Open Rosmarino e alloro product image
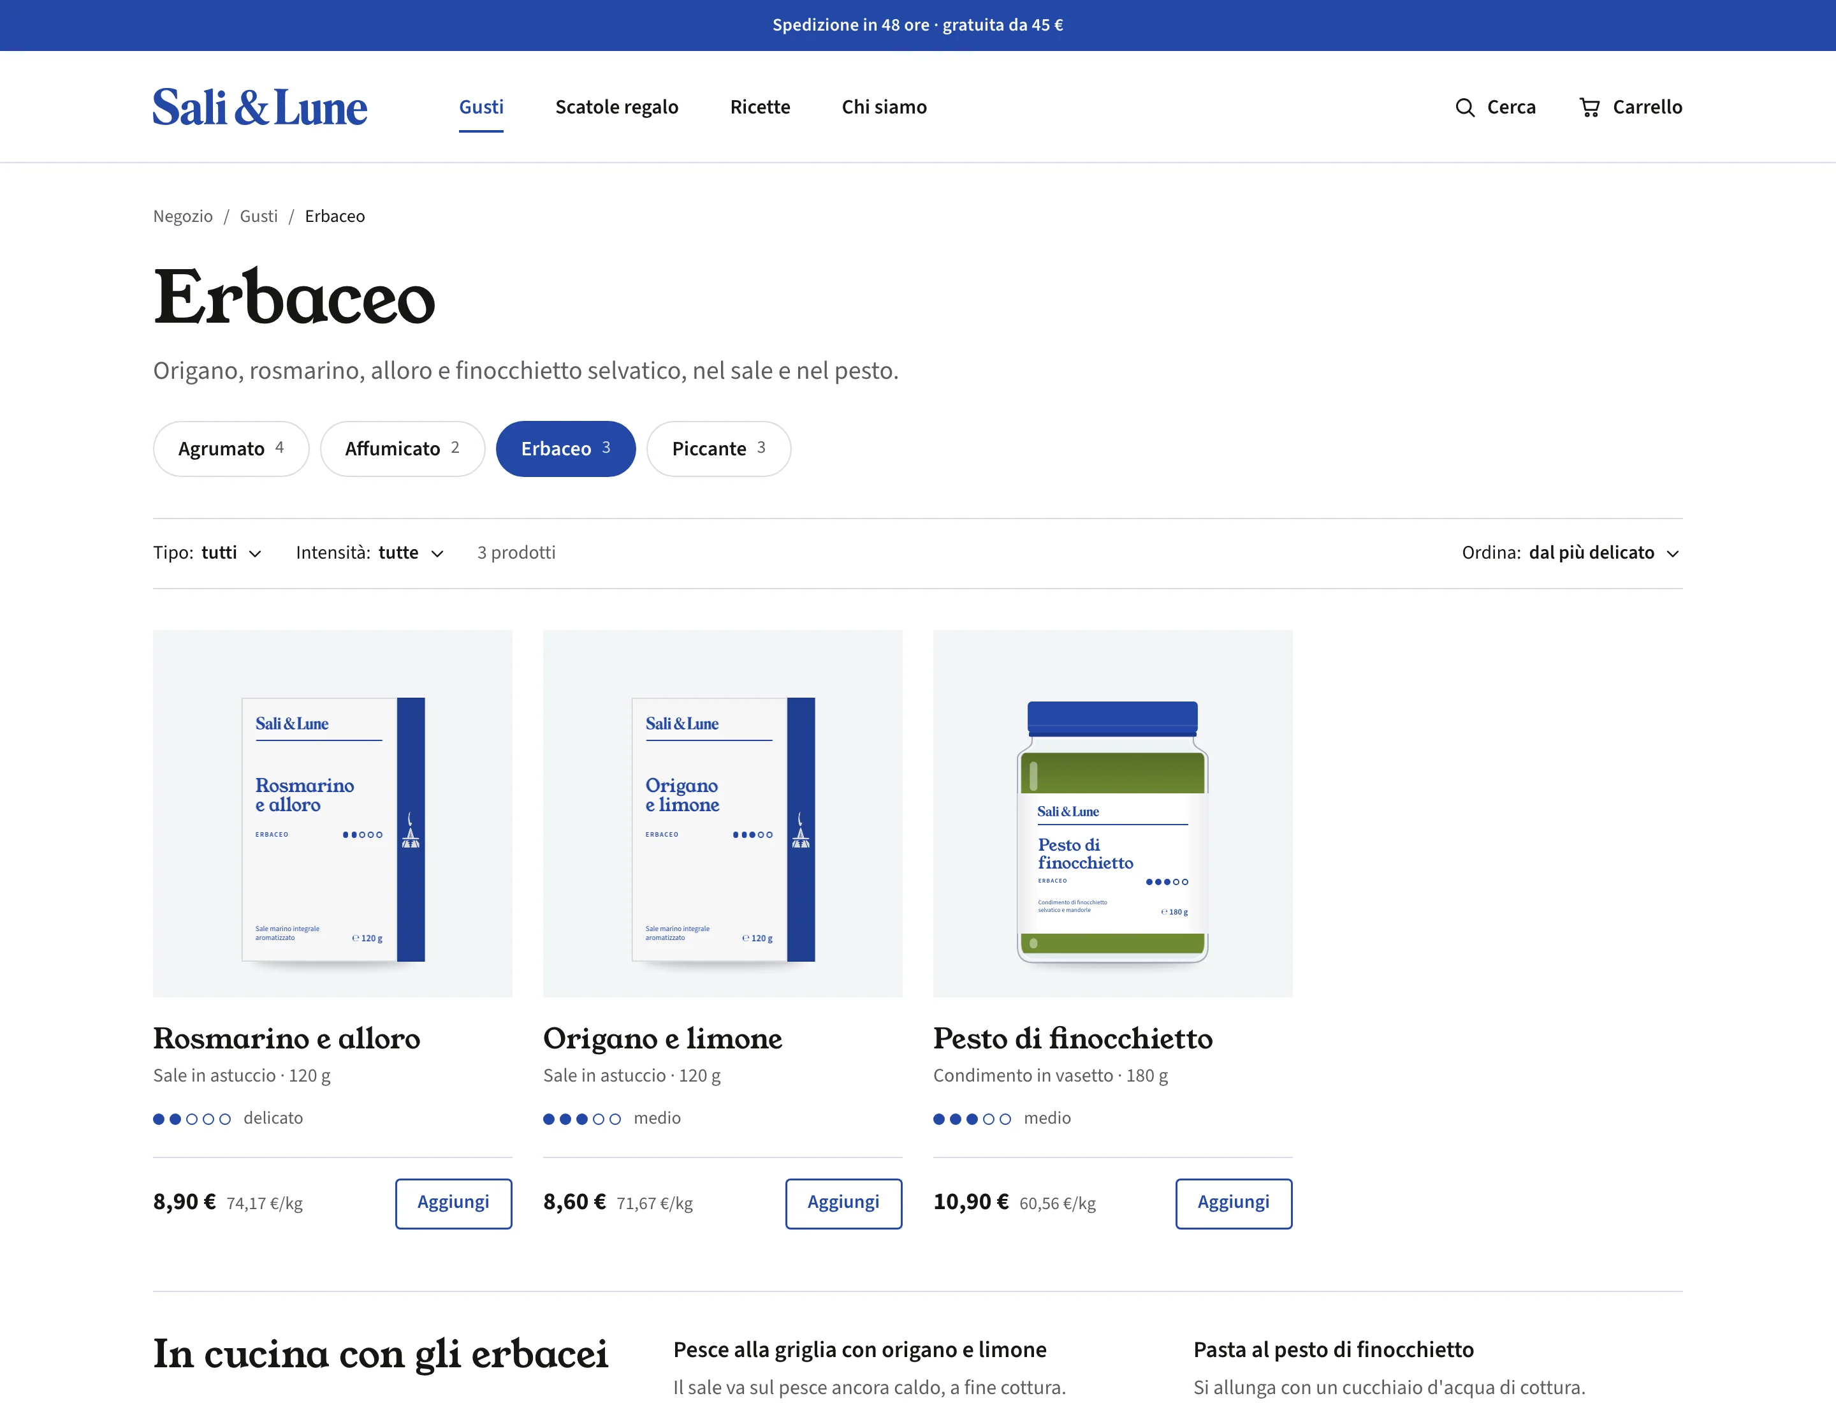The image size is (1836, 1403). [x=332, y=813]
